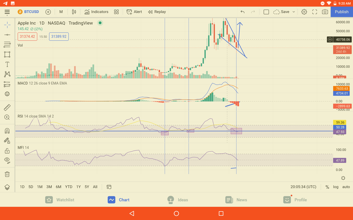Viewport: 353px width, 220px height.
Task: Show the object tree layers icon
Action: 7,187
